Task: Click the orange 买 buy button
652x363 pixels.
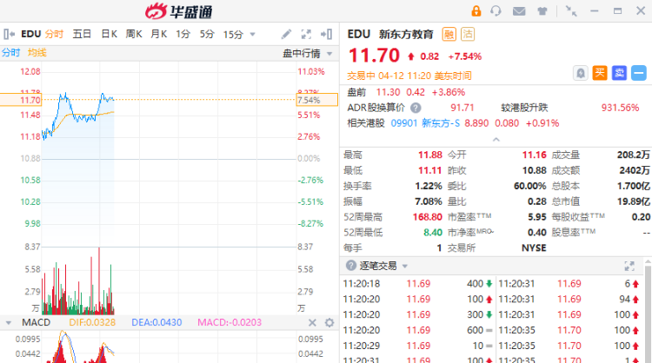Action: (x=600, y=73)
